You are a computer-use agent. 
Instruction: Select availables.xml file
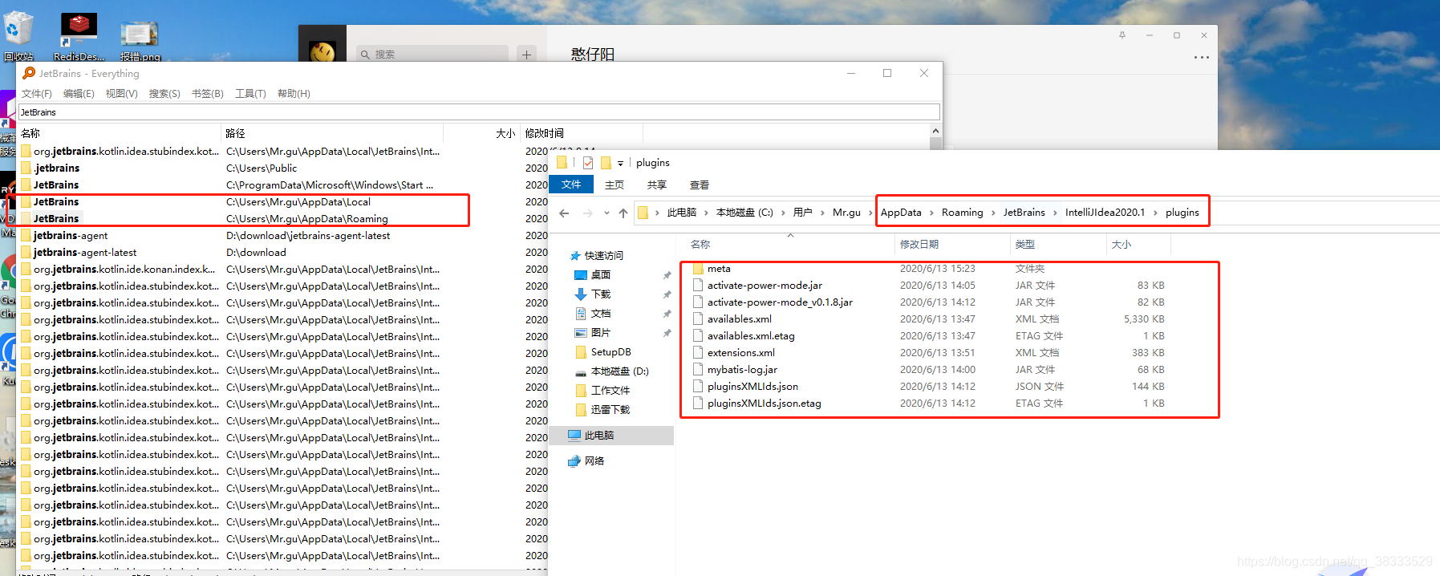tap(739, 319)
